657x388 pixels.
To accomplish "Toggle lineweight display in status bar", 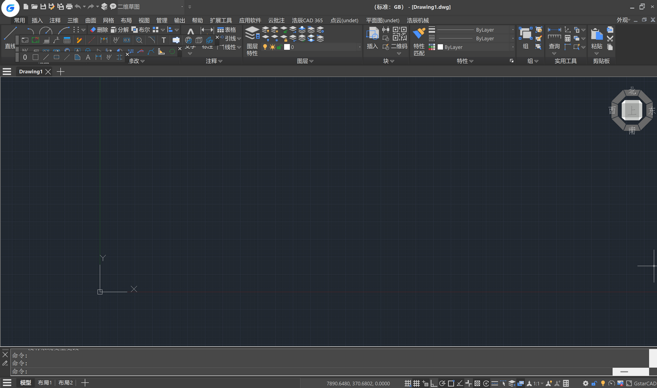I will 494,383.
